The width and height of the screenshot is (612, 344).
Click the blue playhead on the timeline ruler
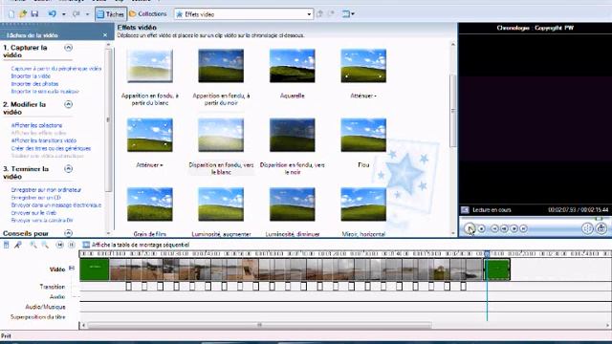click(487, 254)
